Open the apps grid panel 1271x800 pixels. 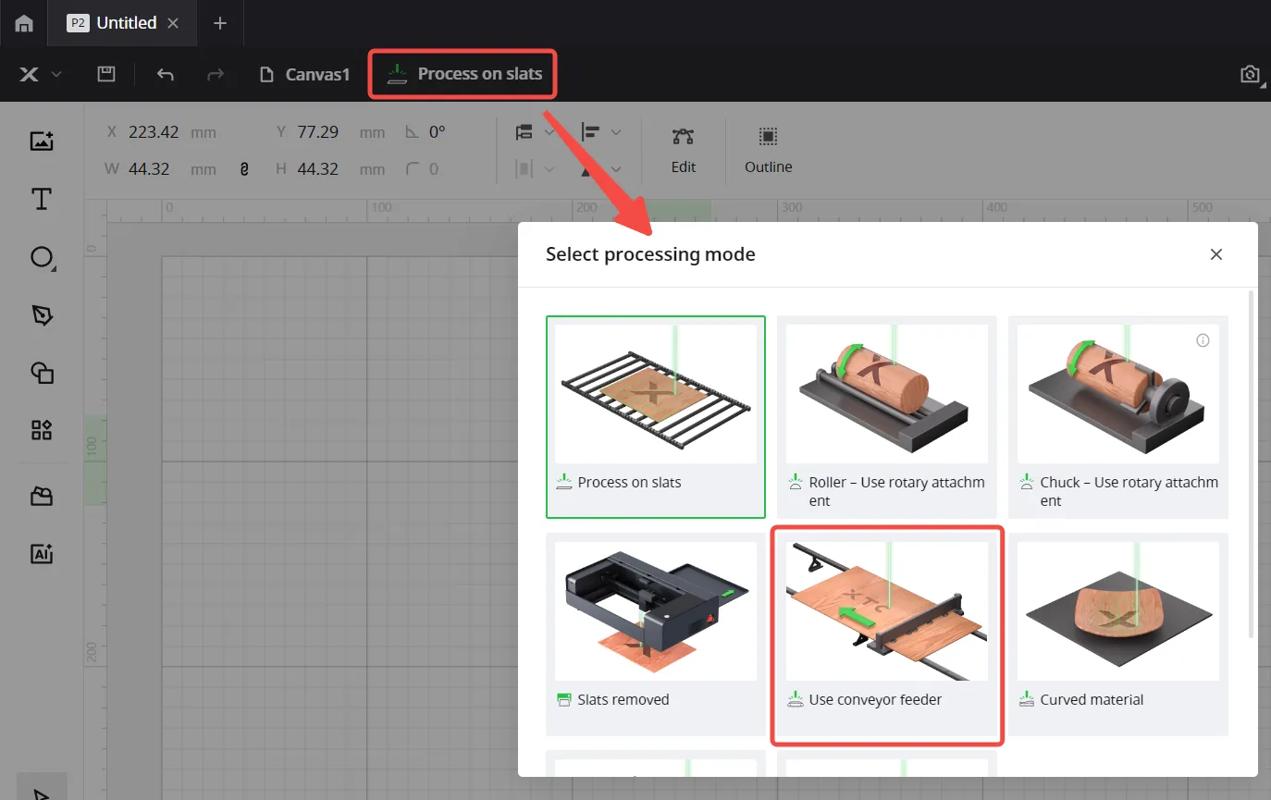(42, 430)
